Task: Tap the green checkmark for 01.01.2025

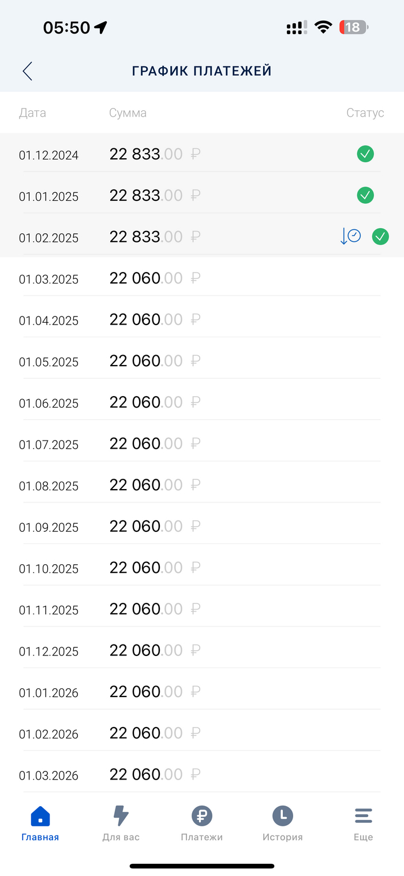Action: click(365, 195)
